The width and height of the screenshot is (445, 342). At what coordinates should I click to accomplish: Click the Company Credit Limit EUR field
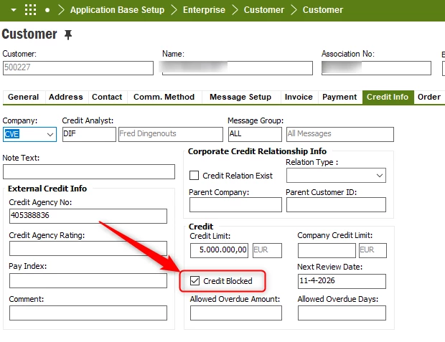tap(373, 250)
